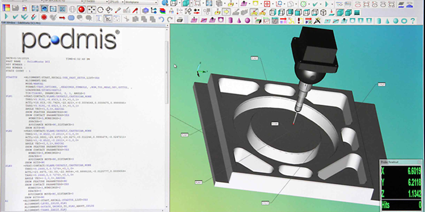The width and height of the screenshot is (425, 212).
Task: Click the PLN1 command line label
Action: point(8,96)
